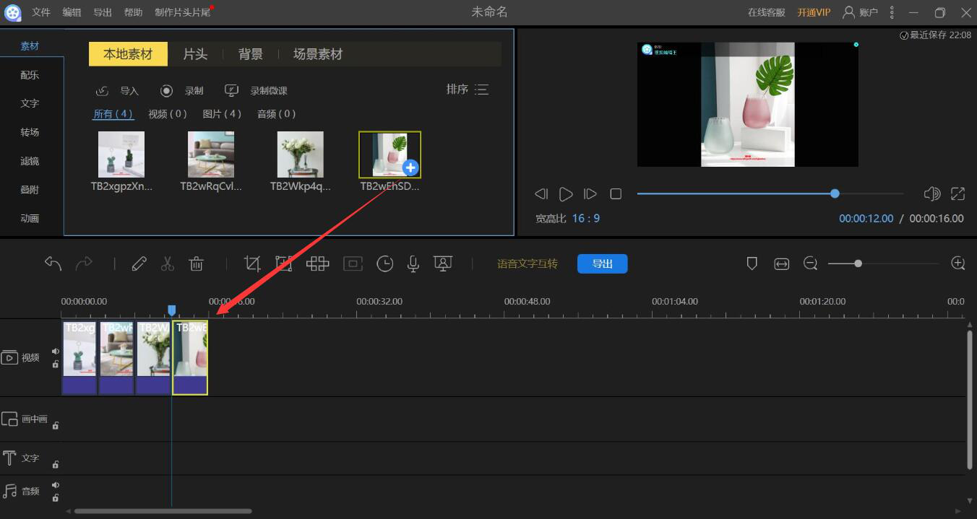
Task: Click the 导入 import button
Action: [117, 90]
